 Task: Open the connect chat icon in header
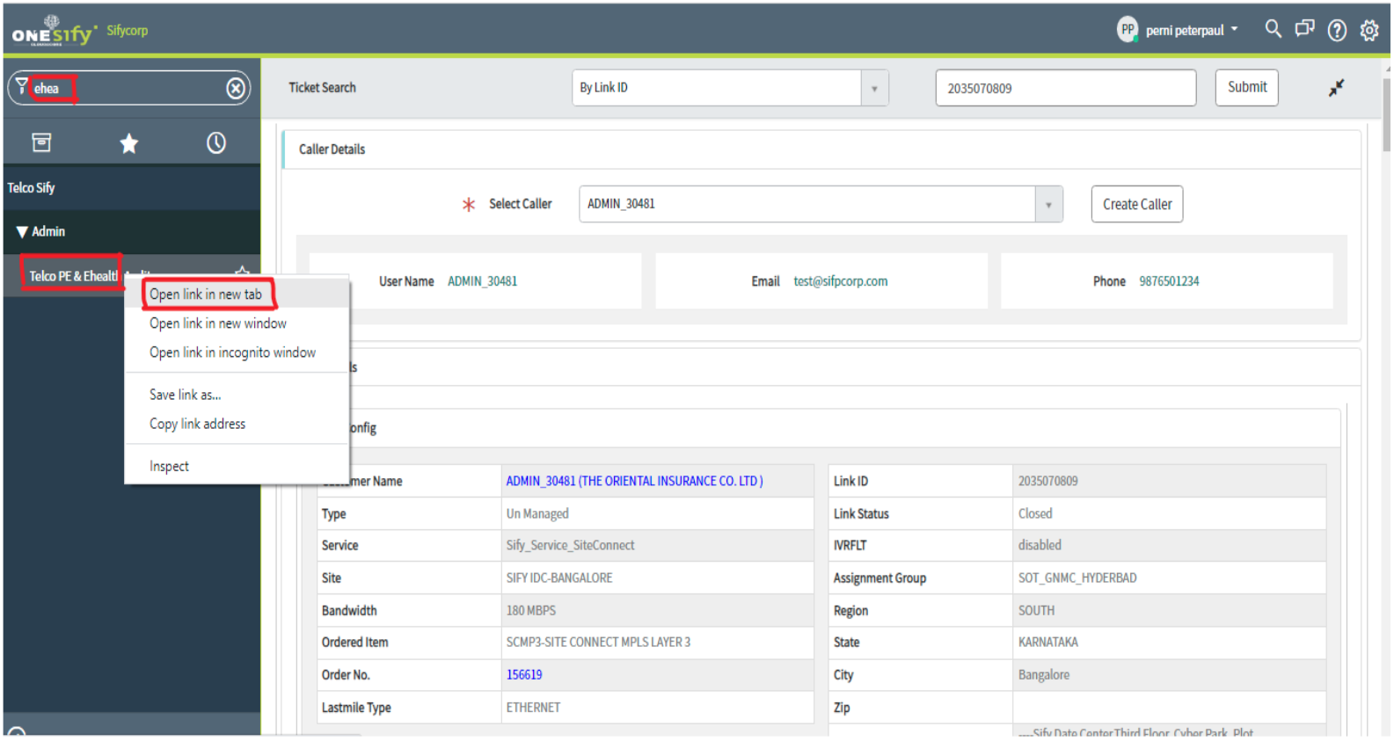(1304, 29)
